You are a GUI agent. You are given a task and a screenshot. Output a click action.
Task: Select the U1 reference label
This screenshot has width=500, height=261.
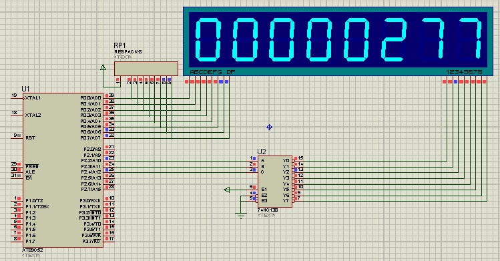(x=25, y=89)
